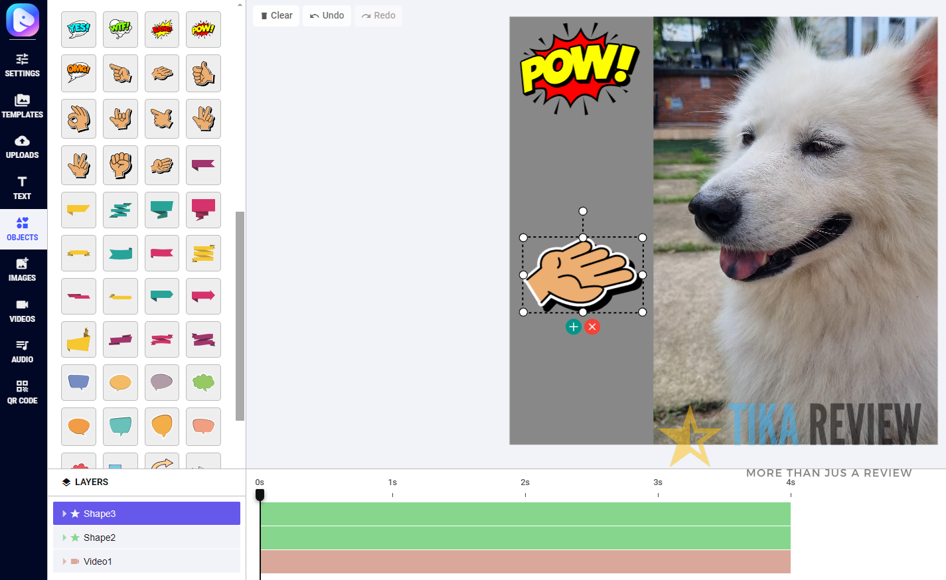The height and width of the screenshot is (580, 946).
Task: Click the timeline playhead marker at 0s
Action: coord(260,494)
